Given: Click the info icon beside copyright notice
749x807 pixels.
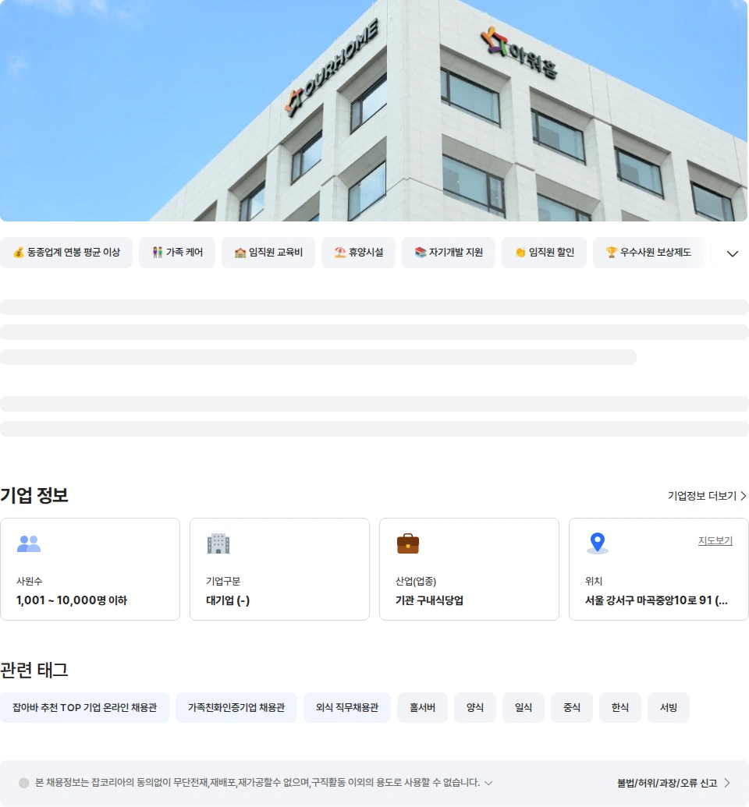Looking at the screenshot, I should pyautogui.click(x=23, y=783).
